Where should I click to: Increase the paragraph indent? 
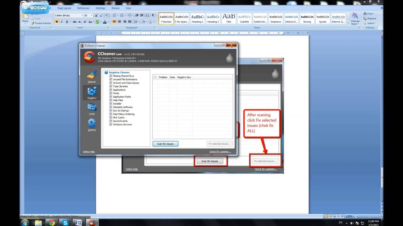point(142,15)
